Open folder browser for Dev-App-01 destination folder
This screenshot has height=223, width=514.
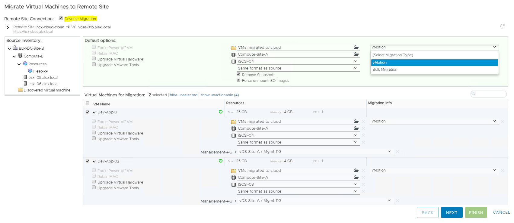[x=356, y=122]
